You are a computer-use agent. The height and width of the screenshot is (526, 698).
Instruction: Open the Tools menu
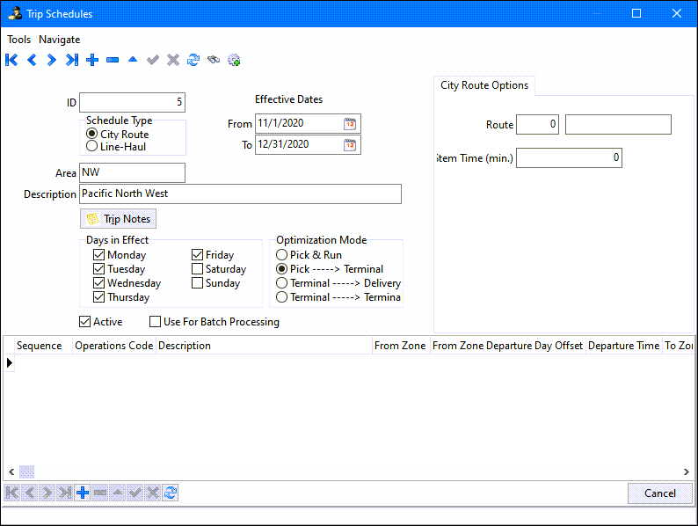pyautogui.click(x=18, y=40)
